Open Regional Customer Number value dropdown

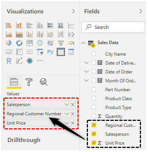67,114
